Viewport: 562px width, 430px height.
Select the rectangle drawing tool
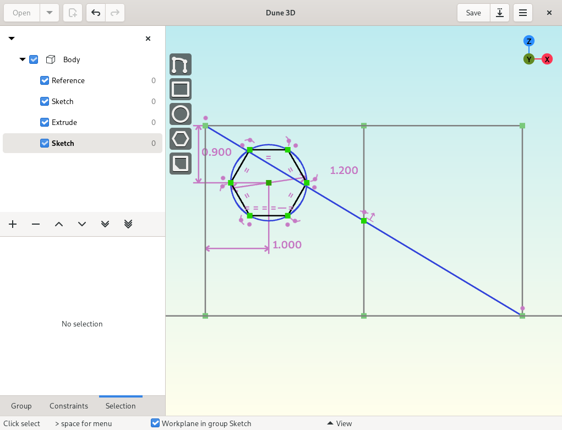[181, 89]
